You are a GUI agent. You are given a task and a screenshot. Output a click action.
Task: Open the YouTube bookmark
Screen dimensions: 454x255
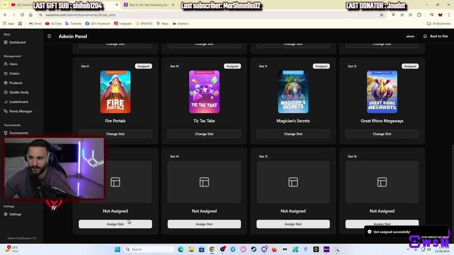[53, 24]
